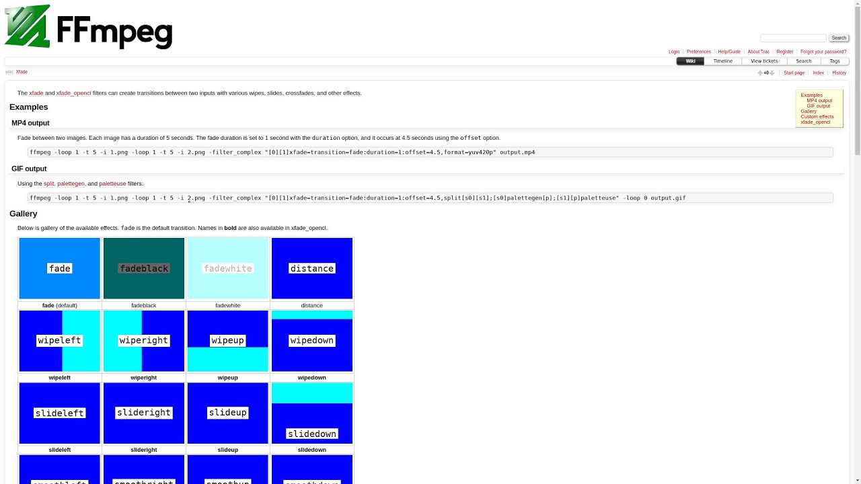Viewport: 861px width, 484px height.
Task: Go to the Help/Guide page
Action: [729, 52]
